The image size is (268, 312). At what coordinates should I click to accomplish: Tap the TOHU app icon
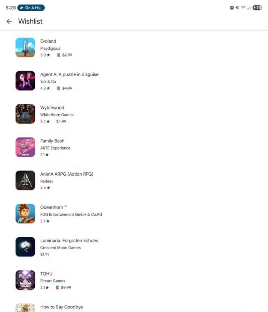(x=25, y=280)
